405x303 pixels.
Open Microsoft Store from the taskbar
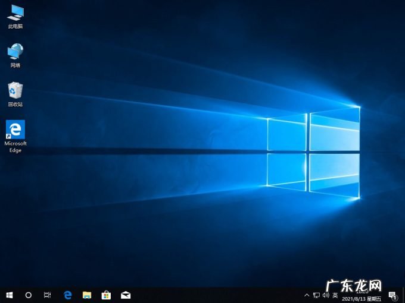[106, 295]
